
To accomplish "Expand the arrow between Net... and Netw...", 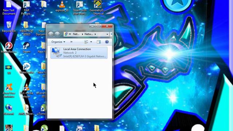I will point(83,34).
